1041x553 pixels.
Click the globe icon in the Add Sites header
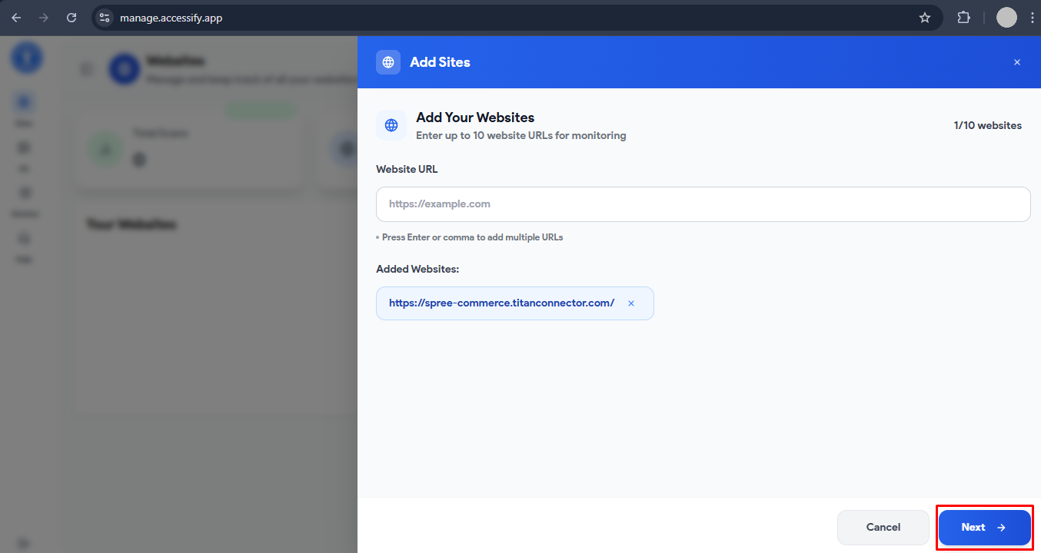point(388,62)
